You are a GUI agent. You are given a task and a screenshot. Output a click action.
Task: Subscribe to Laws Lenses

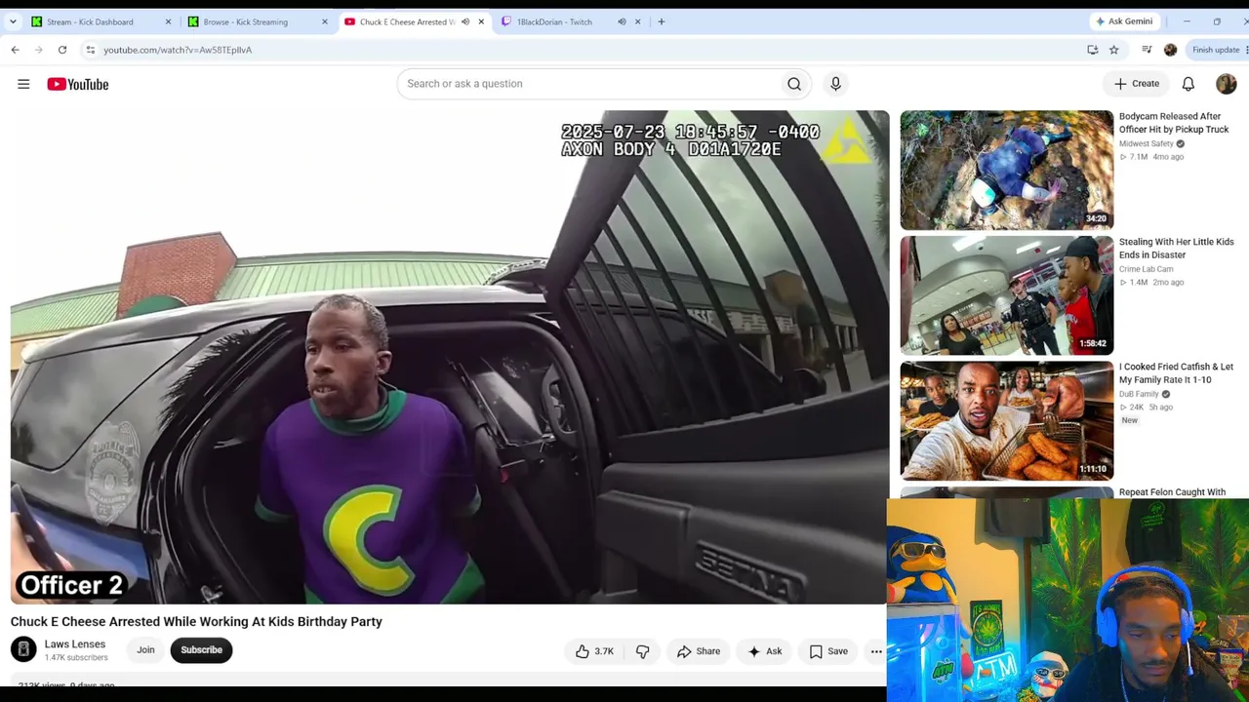[x=201, y=650]
